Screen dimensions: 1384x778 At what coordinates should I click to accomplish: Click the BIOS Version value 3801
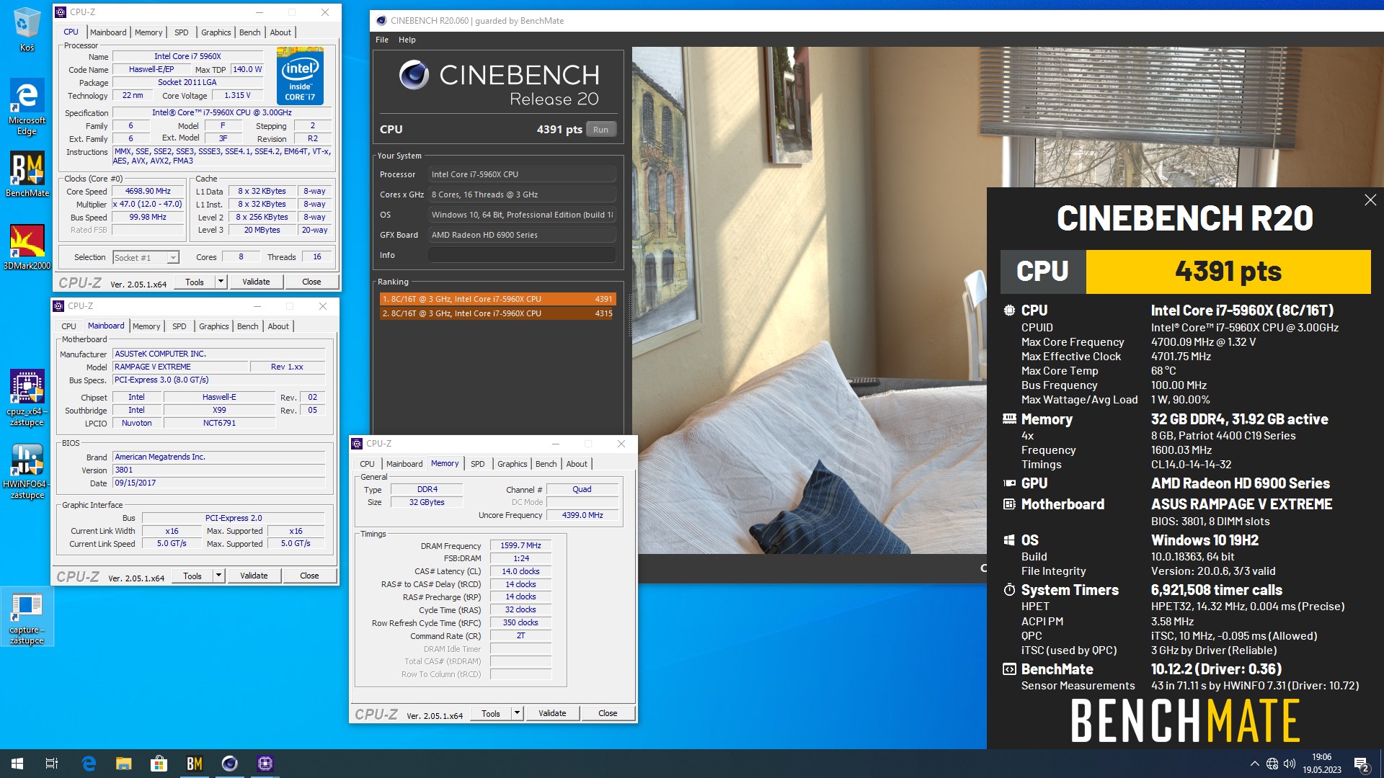[218, 470]
